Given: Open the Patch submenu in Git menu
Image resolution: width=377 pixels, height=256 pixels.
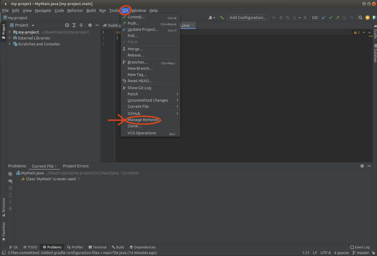Looking at the screenshot, I should coord(150,94).
